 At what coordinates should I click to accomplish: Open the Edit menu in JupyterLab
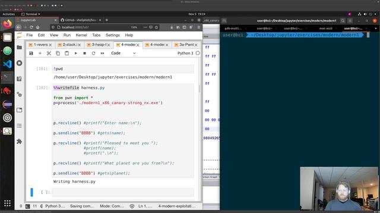pyautogui.click(x=41, y=35)
